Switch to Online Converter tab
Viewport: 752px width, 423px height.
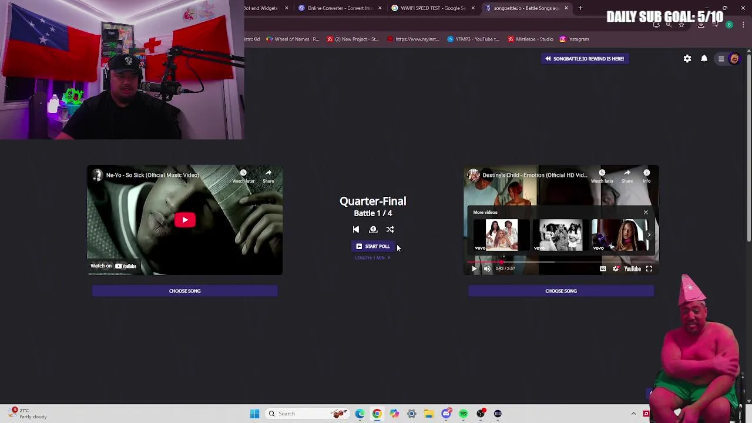340,8
